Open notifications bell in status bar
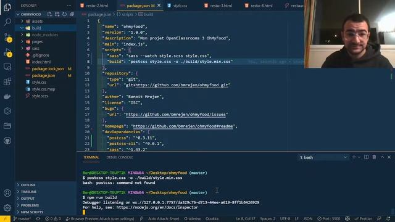The image size is (395, 222). 388,219
